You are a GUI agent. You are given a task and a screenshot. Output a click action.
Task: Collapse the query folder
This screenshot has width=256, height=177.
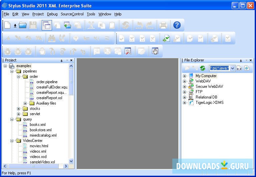[x=12, y=120]
